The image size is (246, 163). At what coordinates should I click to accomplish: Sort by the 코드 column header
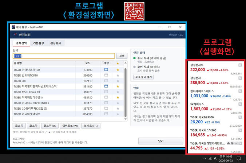point(88,63)
